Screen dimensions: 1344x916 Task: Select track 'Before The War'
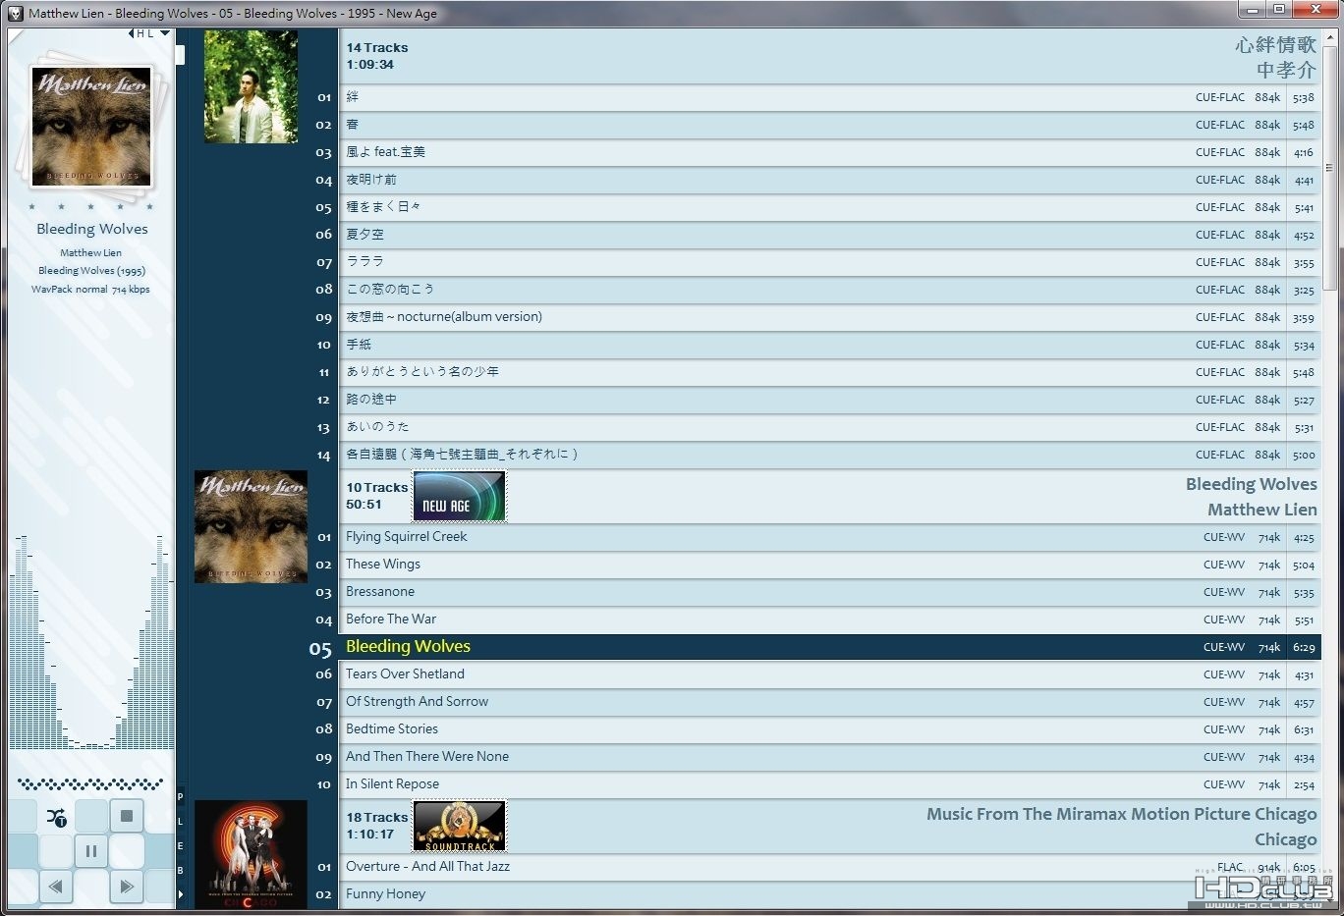[829, 620]
